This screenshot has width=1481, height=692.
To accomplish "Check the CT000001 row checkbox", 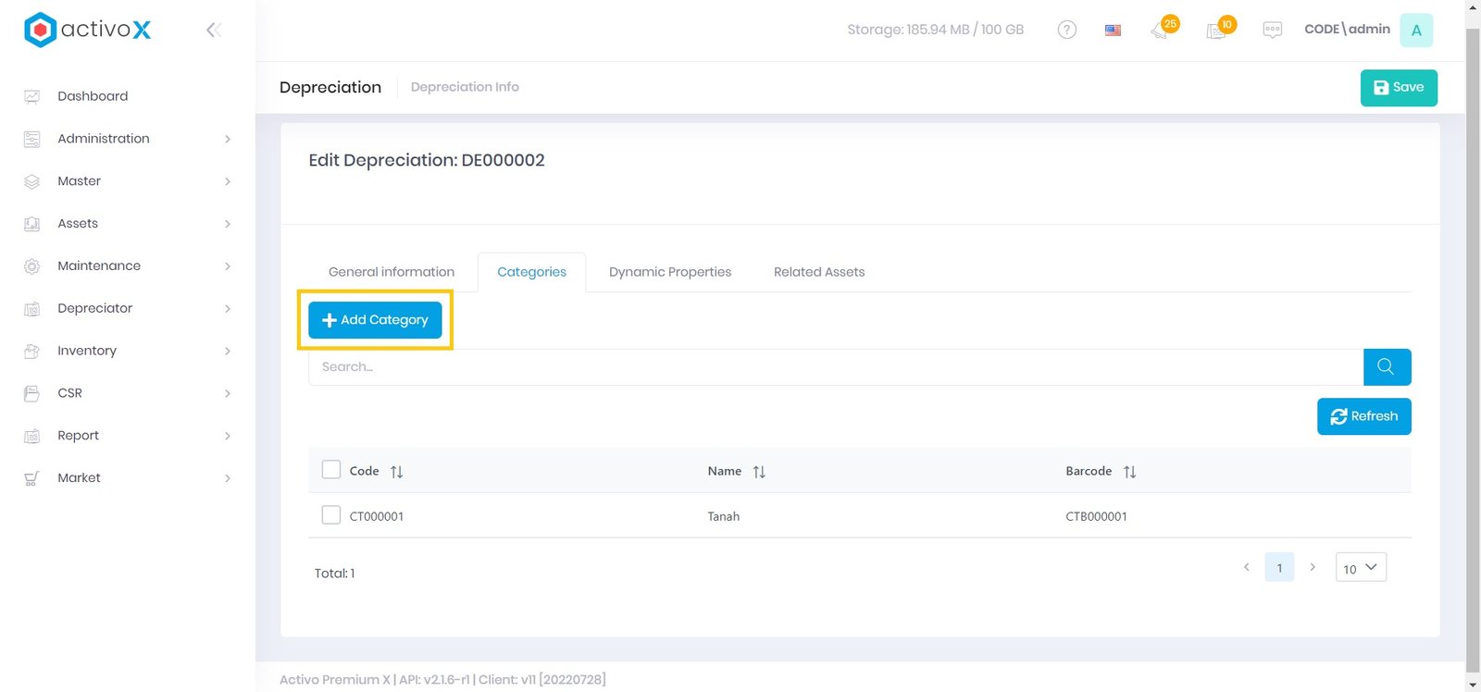I will [331, 515].
